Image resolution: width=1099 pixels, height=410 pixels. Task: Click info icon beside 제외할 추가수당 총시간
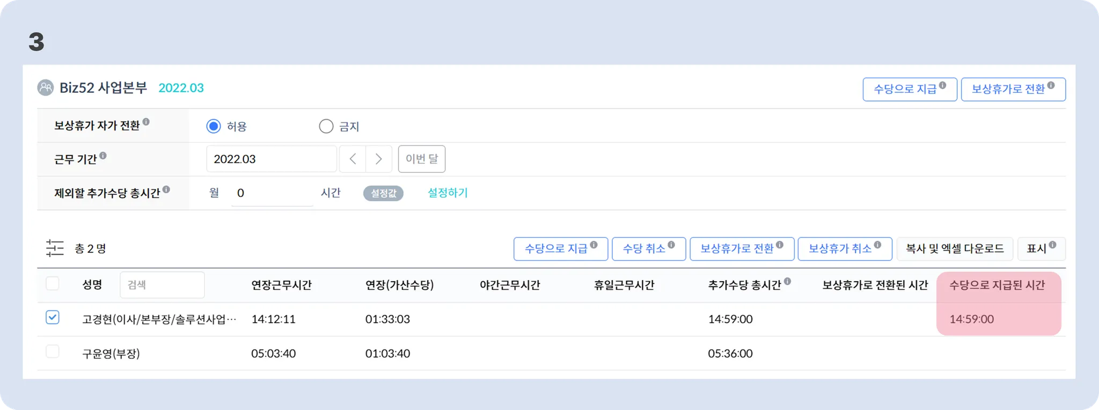tap(166, 189)
